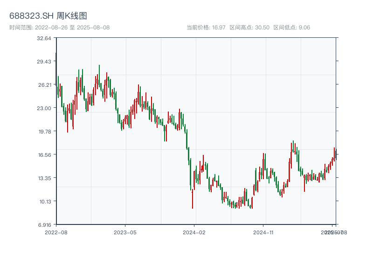Click the 区间高点 30.50 label
The image size is (373, 280).
click(x=249, y=28)
